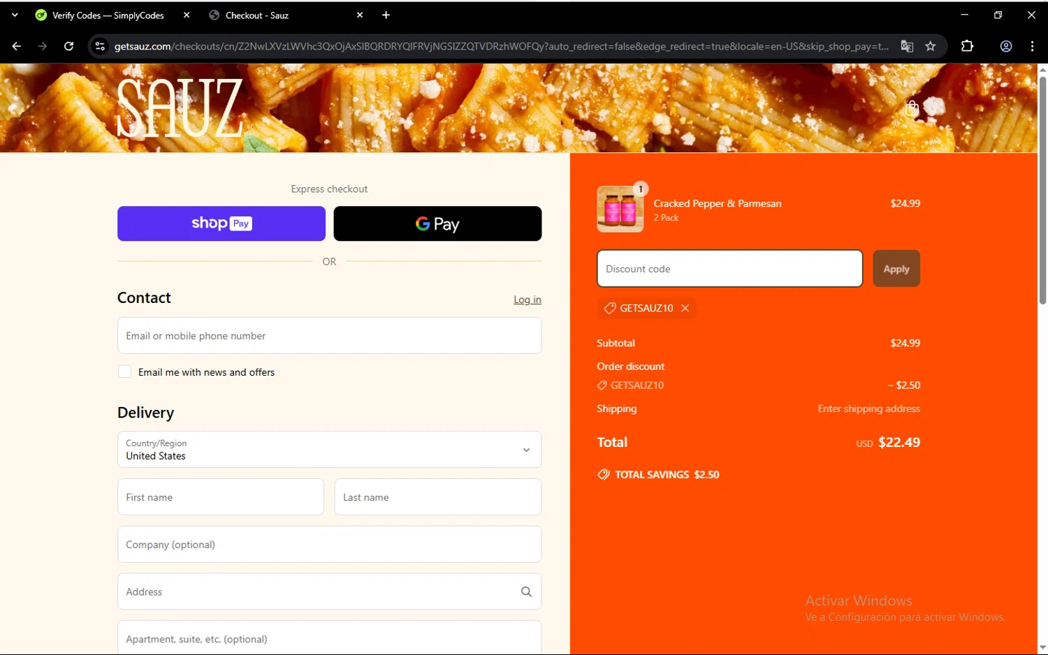Close the Verify Codes — SimplyCodes tab
Screen dimensions: 1048x655
187,15
